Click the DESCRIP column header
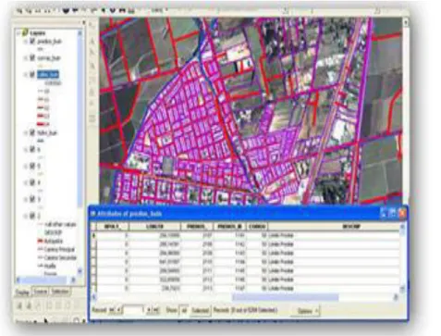 coord(335,227)
